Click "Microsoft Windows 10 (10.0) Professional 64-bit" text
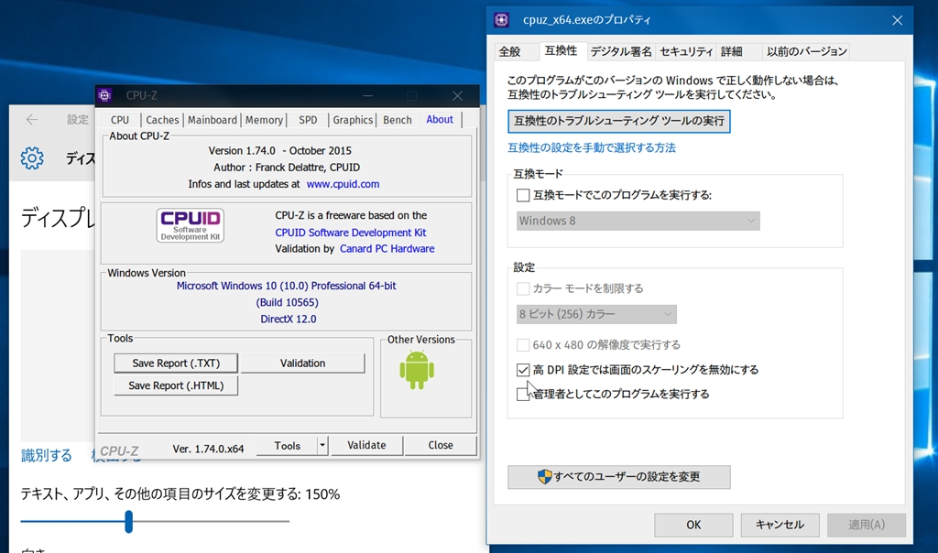 (x=286, y=286)
